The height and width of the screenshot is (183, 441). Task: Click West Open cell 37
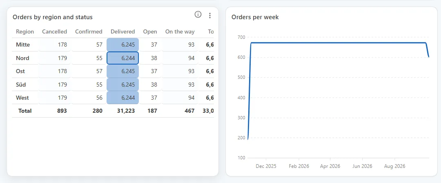pyautogui.click(x=150, y=98)
